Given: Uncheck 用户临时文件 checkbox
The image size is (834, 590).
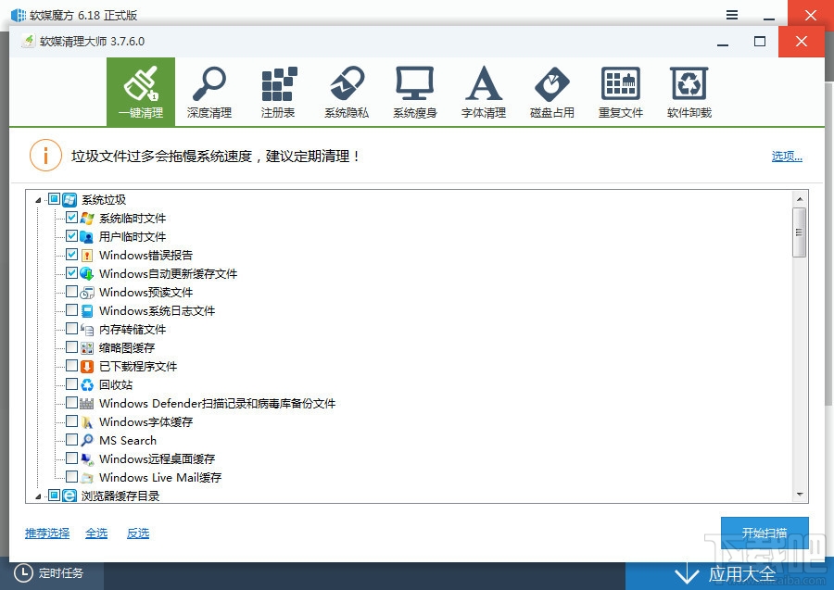Looking at the screenshot, I should (x=71, y=236).
